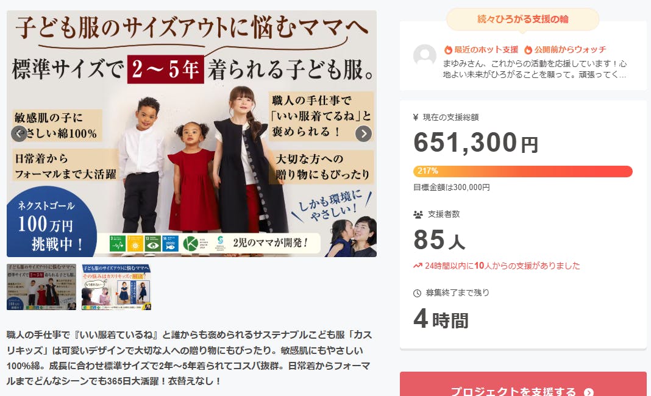Select the second project image thumbnail

[116, 287]
